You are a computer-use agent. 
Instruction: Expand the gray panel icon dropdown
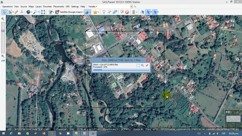137,12
